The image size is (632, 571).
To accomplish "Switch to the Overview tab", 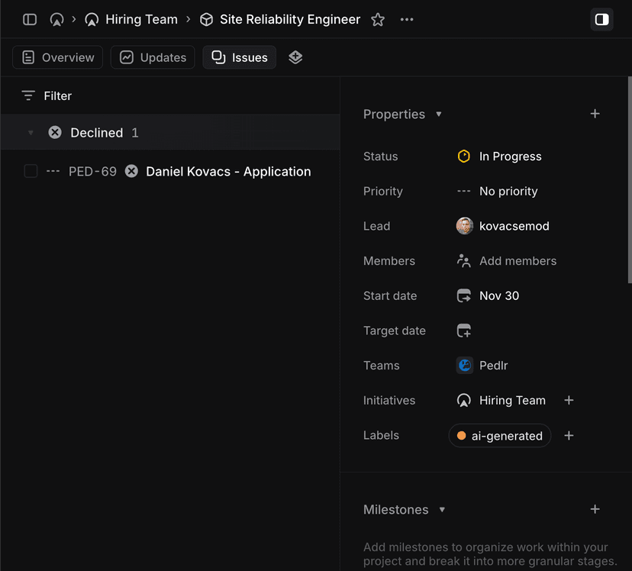I will pos(58,57).
